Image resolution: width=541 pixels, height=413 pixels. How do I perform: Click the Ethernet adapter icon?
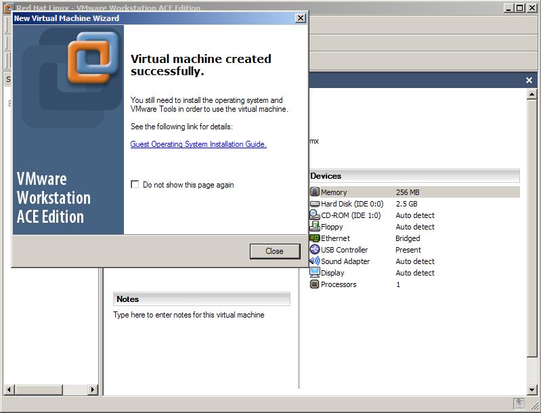click(x=315, y=238)
